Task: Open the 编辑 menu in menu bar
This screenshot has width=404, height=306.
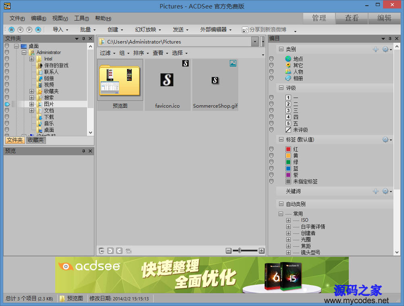Action: (38, 18)
